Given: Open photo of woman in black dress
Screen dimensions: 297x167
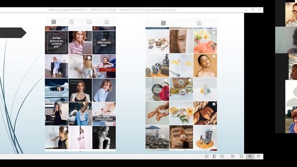Looking at the screenshot, I should pyautogui.click(x=57, y=114).
